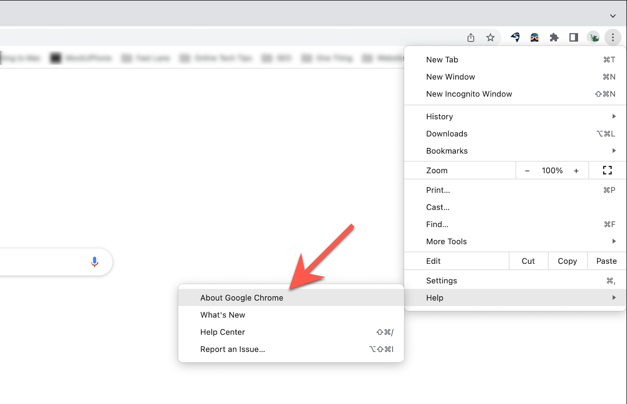The height and width of the screenshot is (404, 627).
Task: Expand the More Tools submenu
Action: coord(515,242)
